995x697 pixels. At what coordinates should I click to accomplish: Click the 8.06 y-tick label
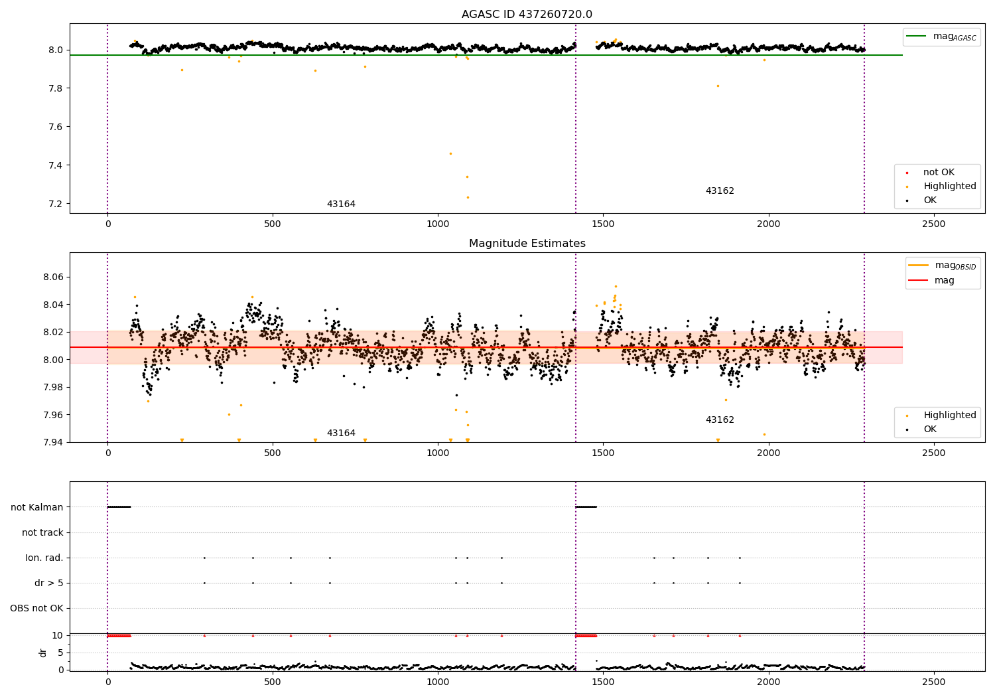pyautogui.click(x=53, y=277)
